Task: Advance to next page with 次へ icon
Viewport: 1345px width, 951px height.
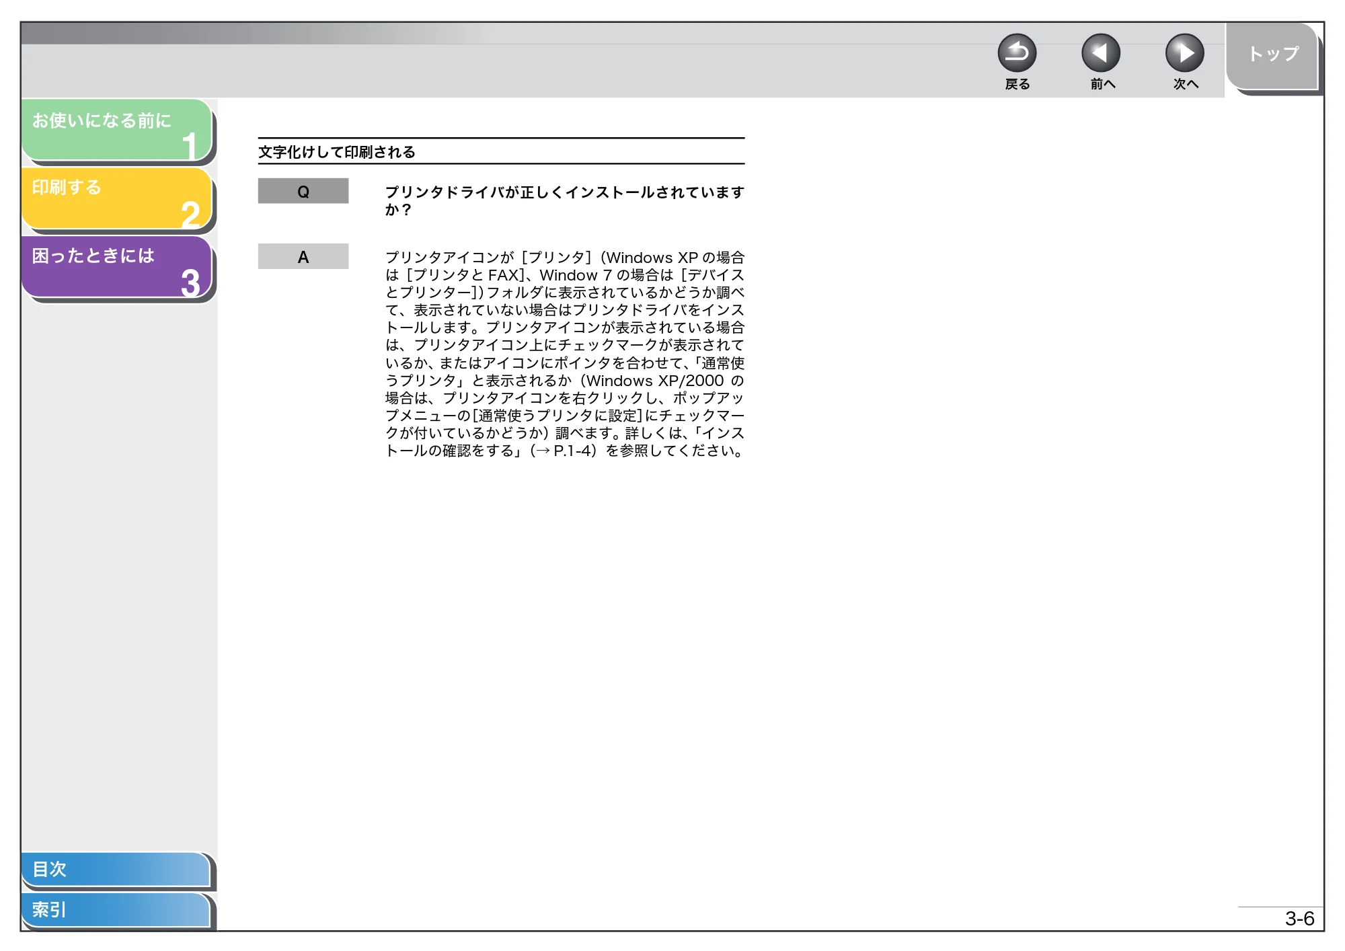Action: point(1185,53)
